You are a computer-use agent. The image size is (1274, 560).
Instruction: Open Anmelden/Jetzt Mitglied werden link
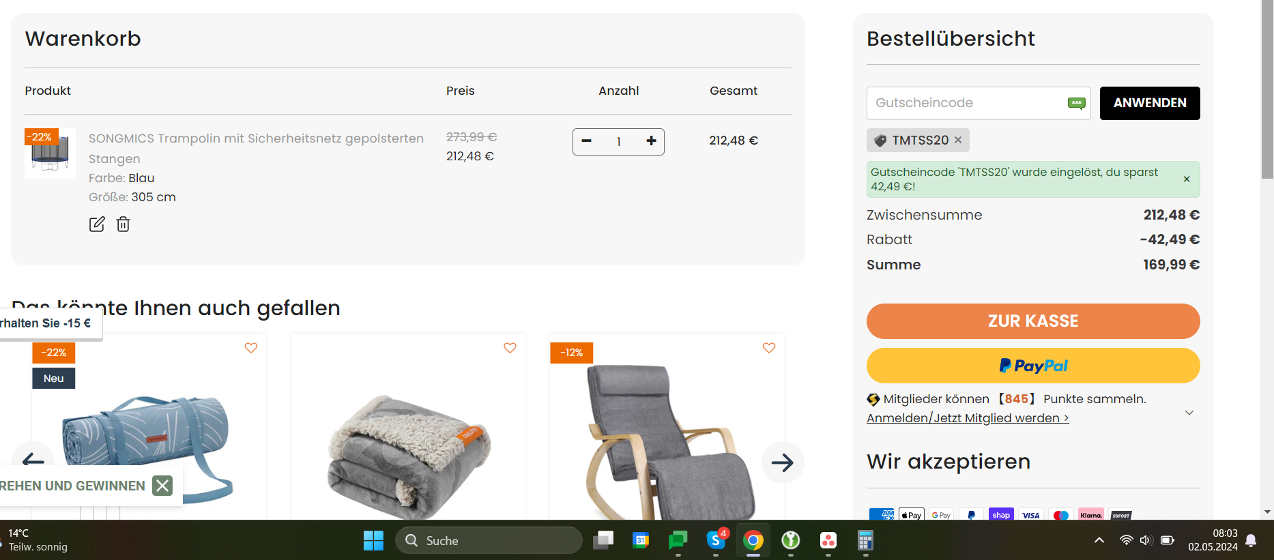pos(968,418)
